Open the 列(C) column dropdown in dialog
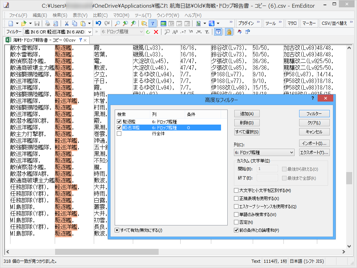 coord(264,152)
